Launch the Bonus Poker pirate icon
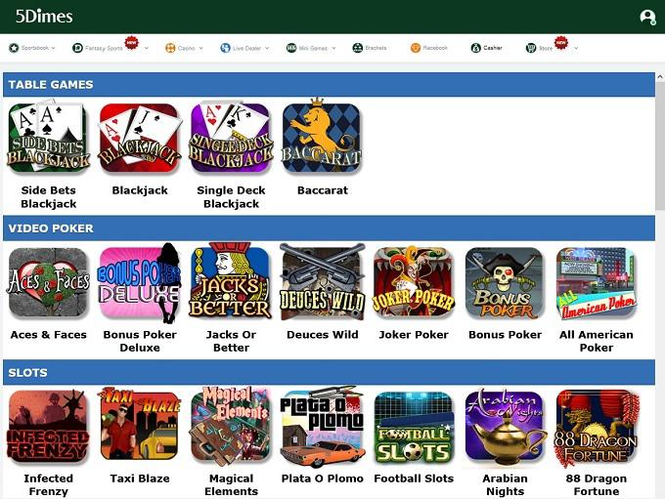Screen dimensions: 665x499 click(x=505, y=282)
